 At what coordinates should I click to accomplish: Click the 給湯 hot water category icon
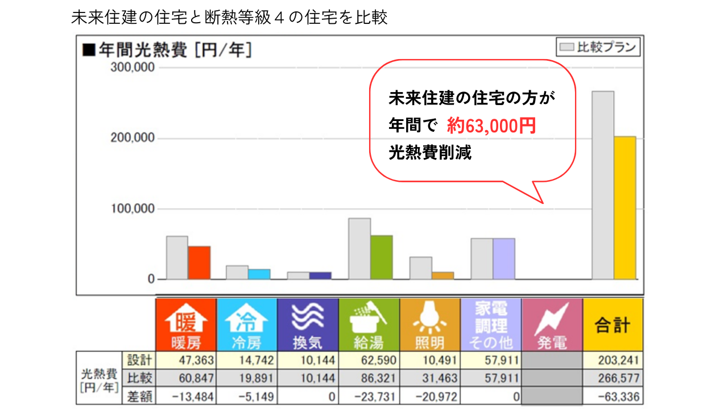(369, 324)
